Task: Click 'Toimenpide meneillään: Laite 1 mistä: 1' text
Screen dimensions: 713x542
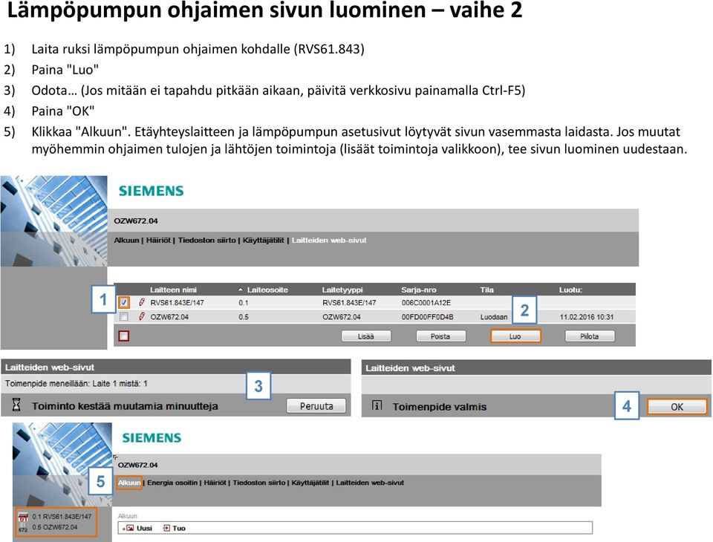Action: 76,383
